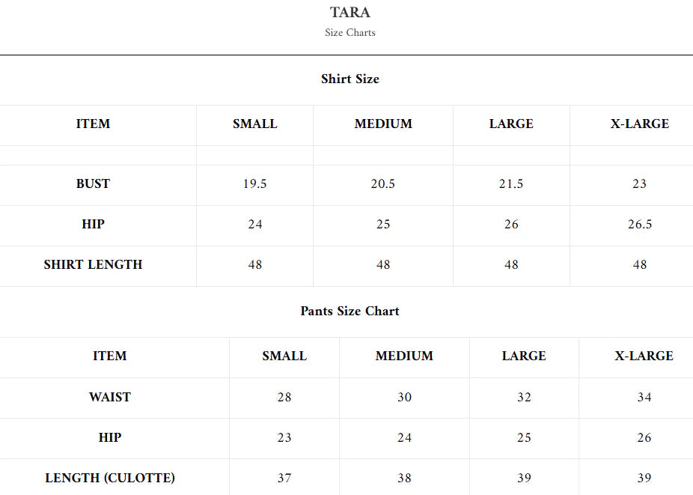Select the waist value 30 cell

[x=404, y=397]
